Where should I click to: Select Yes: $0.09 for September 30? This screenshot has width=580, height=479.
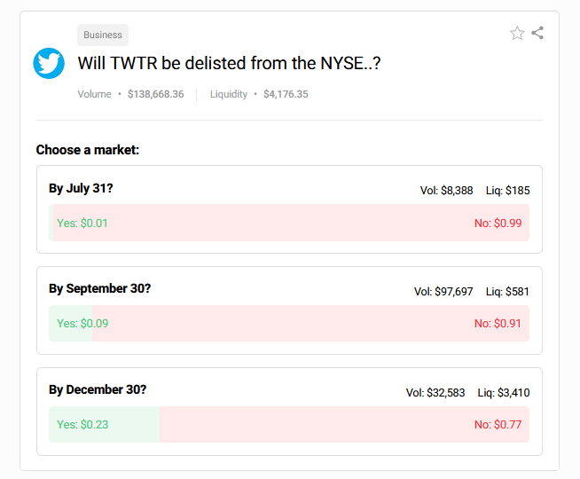pyautogui.click(x=82, y=323)
